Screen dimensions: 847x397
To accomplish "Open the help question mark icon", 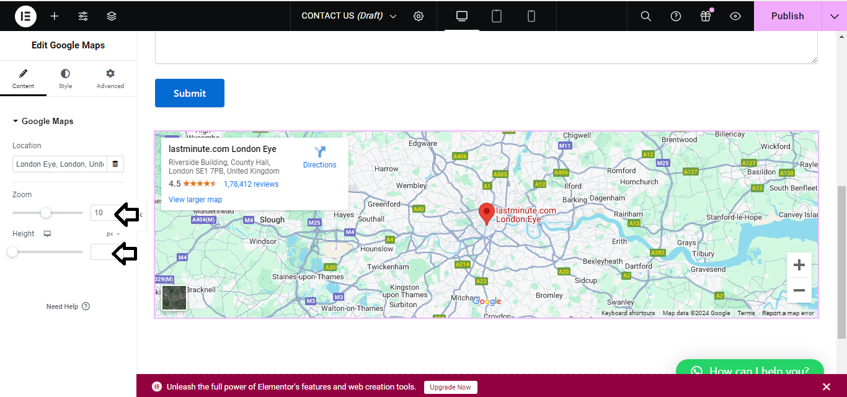I will tap(676, 16).
